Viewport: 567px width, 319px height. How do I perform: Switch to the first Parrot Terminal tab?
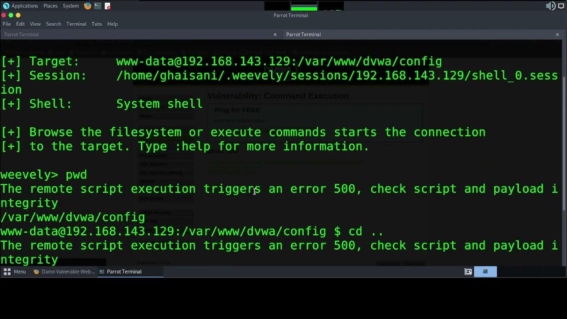point(133,34)
